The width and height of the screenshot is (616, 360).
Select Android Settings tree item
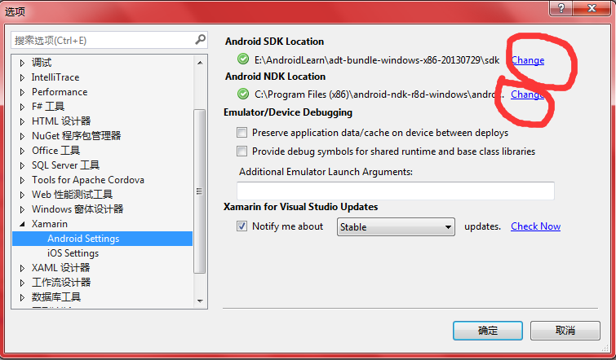click(x=103, y=239)
